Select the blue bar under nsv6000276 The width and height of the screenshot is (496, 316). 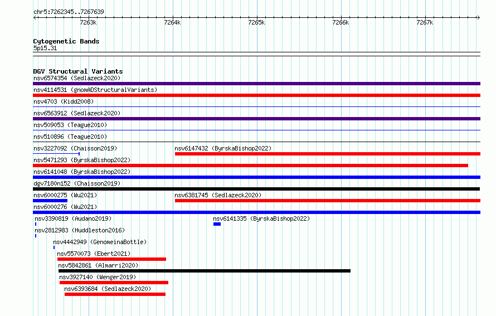pyautogui.click(x=256, y=212)
